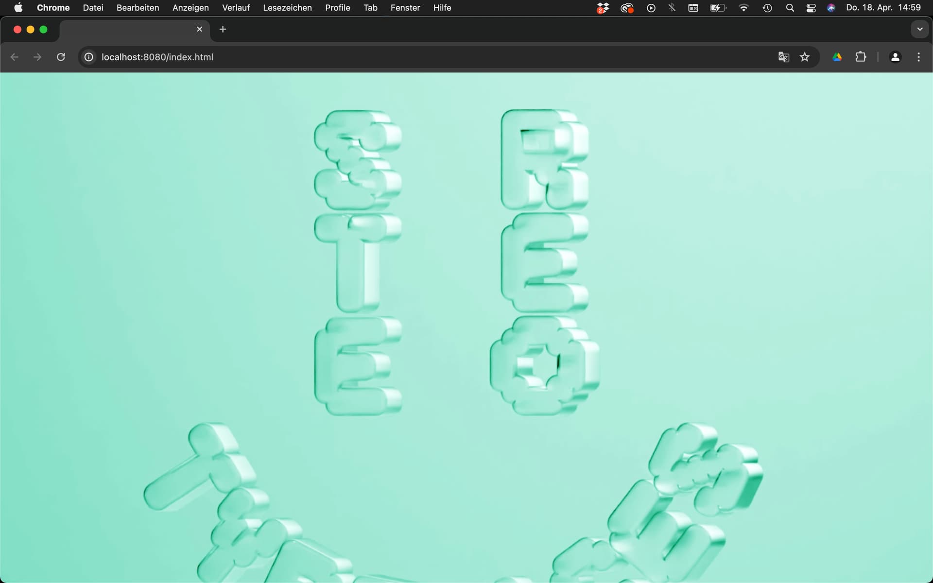
Task: Open Google Translate for this page
Action: click(x=783, y=57)
